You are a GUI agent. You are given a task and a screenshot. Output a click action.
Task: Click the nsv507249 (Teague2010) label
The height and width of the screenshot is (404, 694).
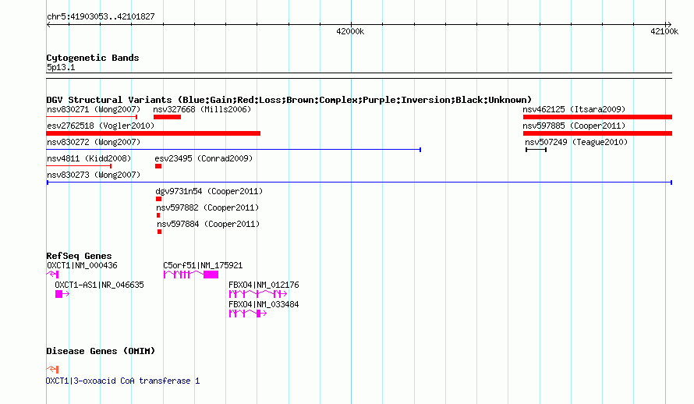click(x=576, y=142)
